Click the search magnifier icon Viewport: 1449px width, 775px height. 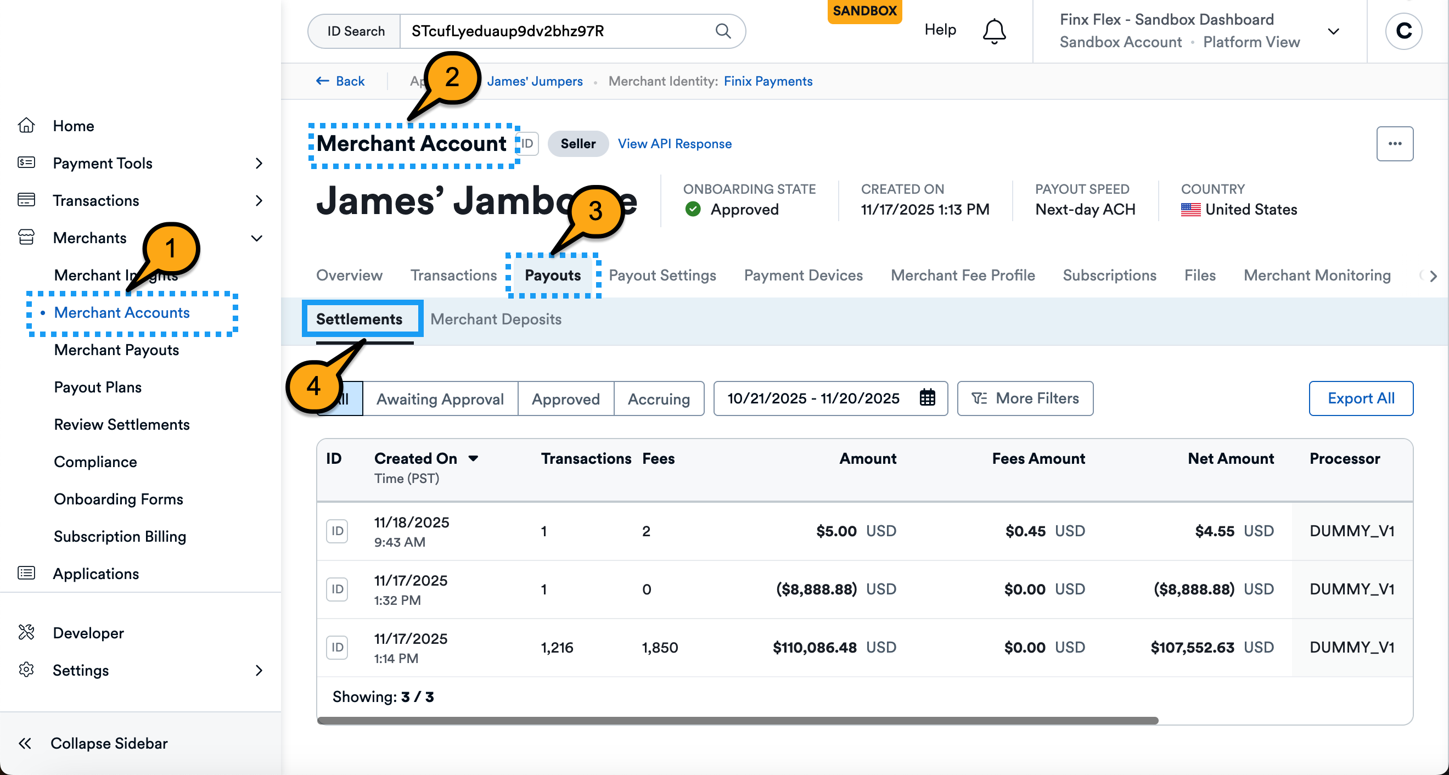(723, 31)
